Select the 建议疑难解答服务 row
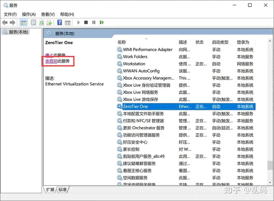The width and height of the screenshot is (274, 201). 186,163
